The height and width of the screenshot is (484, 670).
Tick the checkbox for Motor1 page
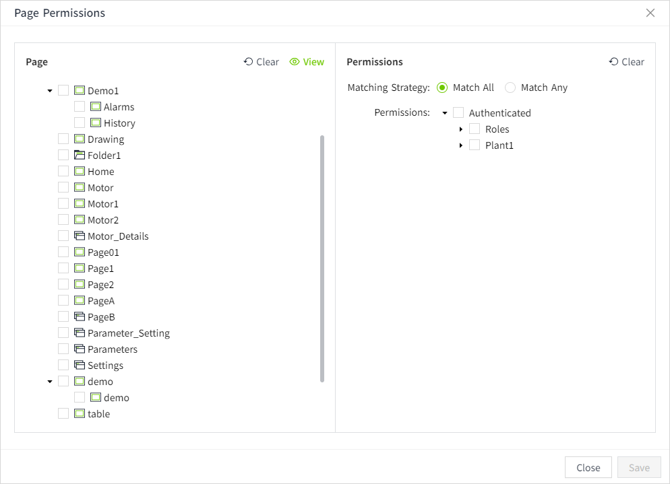(x=63, y=204)
